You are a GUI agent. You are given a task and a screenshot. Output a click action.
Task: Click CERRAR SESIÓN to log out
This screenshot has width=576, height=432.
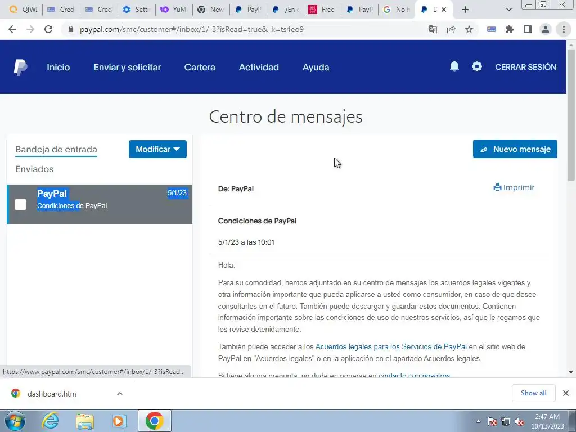(x=526, y=67)
